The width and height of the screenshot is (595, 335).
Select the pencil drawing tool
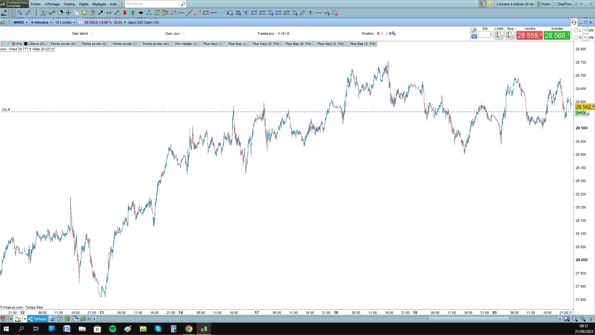tap(4, 13)
